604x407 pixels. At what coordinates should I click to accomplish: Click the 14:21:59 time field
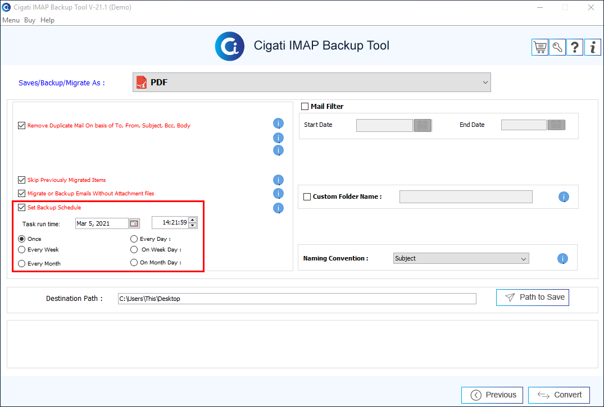(x=170, y=222)
